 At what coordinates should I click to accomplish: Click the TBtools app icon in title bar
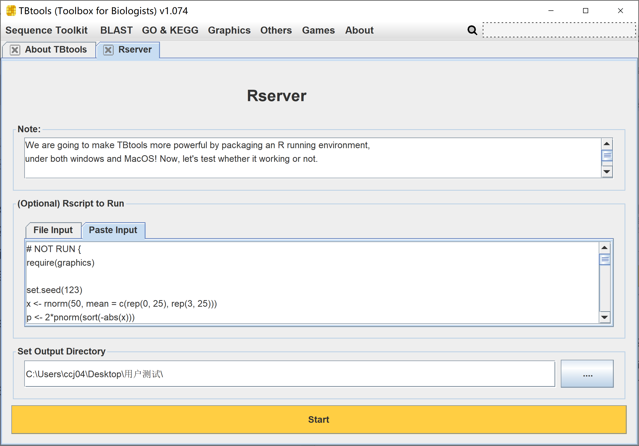tap(11, 11)
